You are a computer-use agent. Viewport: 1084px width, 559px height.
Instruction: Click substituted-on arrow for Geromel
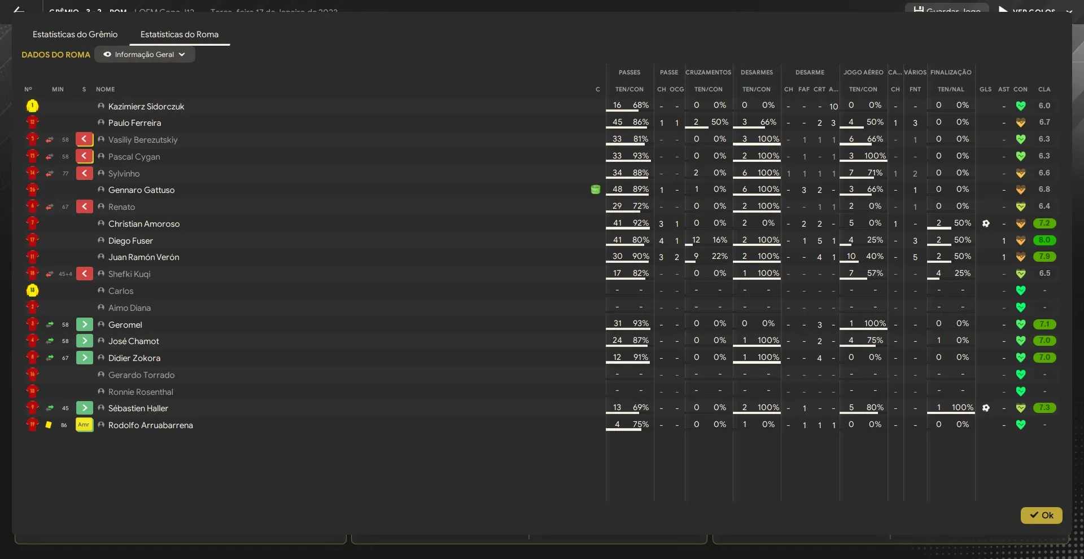[84, 324]
